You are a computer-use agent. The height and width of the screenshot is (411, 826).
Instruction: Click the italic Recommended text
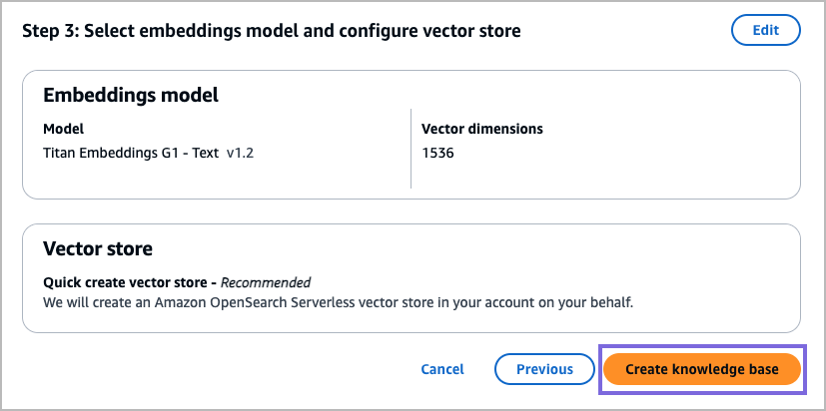266,282
